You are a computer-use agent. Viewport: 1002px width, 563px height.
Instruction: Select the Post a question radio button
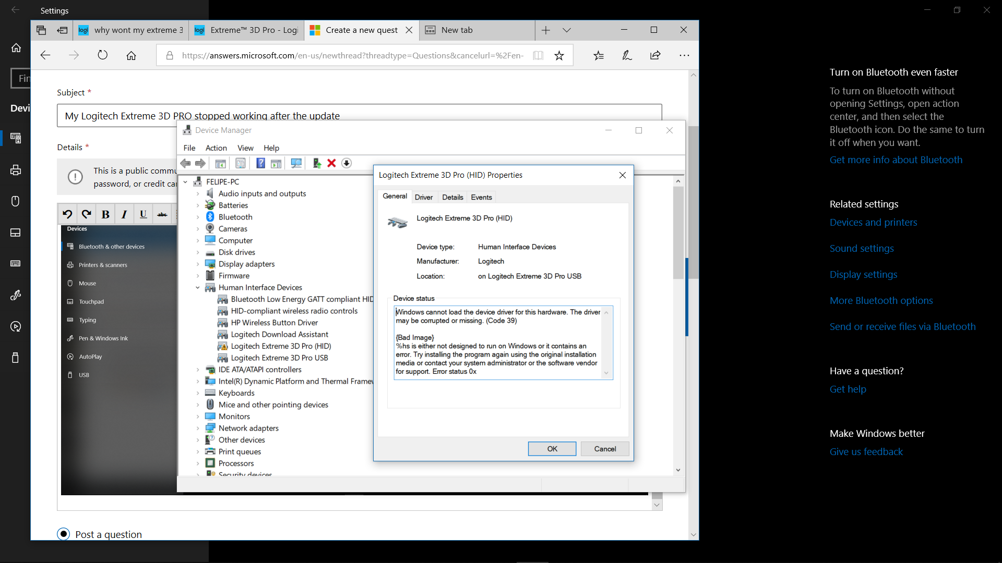[x=64, y=534]
